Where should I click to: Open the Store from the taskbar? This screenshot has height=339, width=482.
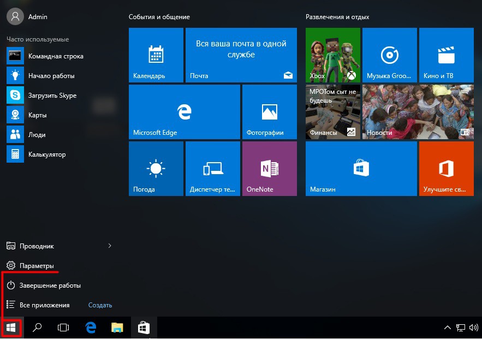144,328
